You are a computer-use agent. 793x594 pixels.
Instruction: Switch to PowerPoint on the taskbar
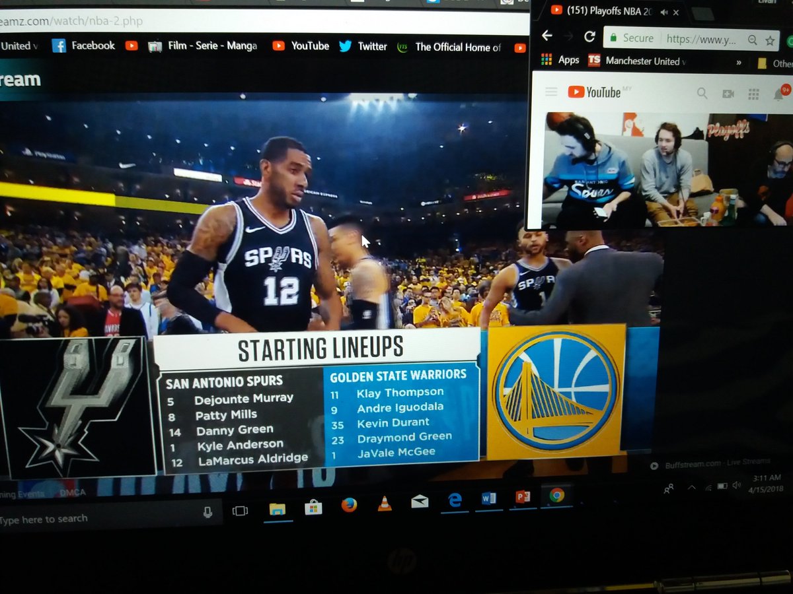pyautogui.click(x=523, y=497)
